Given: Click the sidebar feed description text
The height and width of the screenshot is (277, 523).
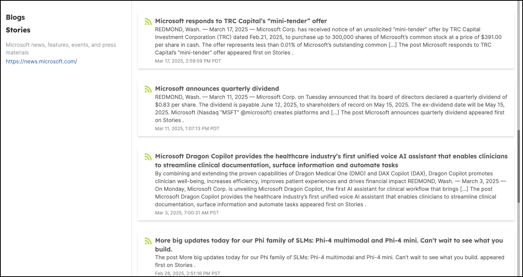Looking at the screenshot, I should (61, 49).
